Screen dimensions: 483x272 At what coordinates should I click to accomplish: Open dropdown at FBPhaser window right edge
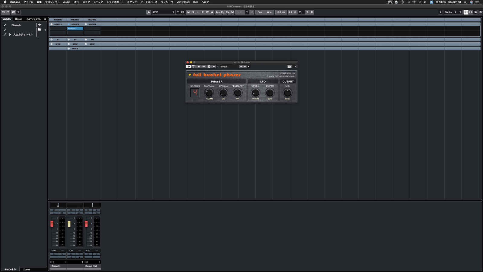pyautogui.click(x=295, y=66)
